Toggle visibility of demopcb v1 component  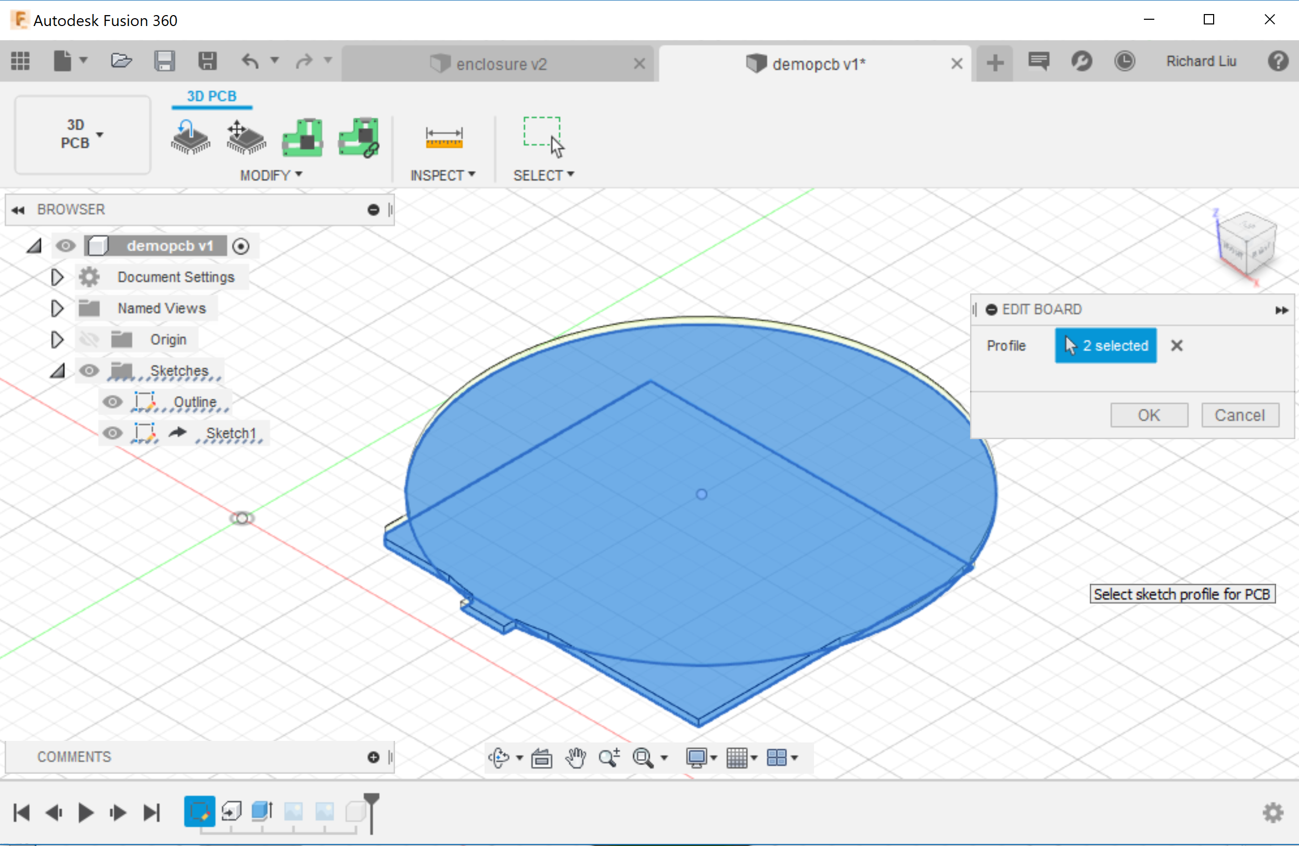pyautogui.click(x=66, y=246)
